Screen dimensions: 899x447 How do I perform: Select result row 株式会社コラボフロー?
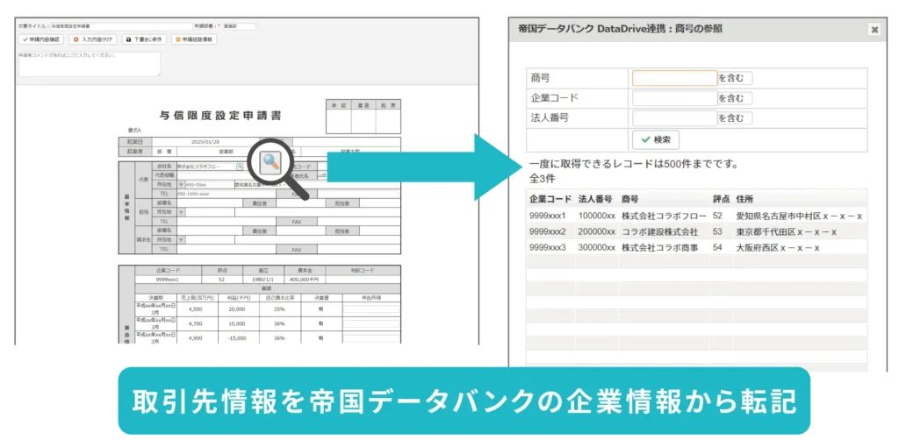(696, 216)
